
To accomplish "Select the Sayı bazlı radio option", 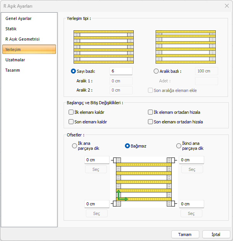I will (74, 71).
